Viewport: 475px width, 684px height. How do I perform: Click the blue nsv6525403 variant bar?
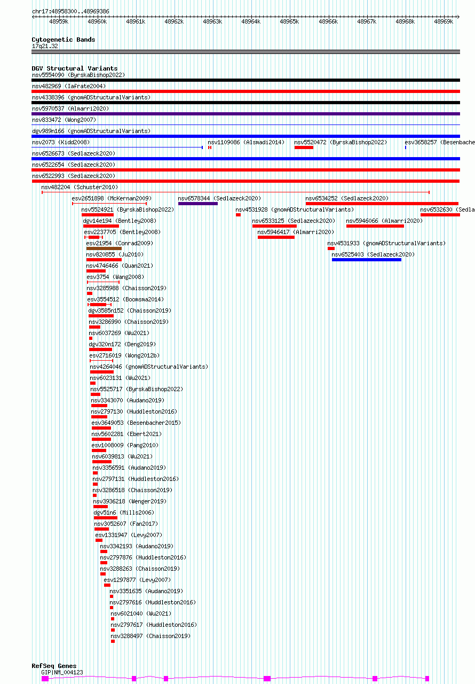tap(367, 260)
